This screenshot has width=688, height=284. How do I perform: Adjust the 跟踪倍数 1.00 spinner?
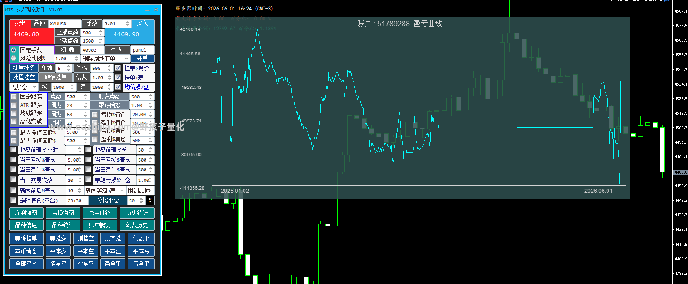coord(151,105)
